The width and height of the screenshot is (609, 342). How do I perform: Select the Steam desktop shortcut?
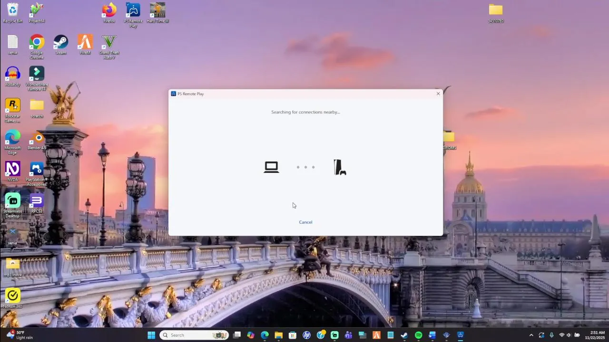(x=61, y=45)
